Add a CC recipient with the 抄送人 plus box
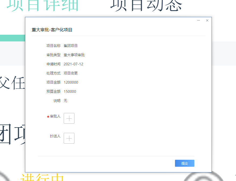The width and height of the screenshot is (236, 181). [69, 138]
